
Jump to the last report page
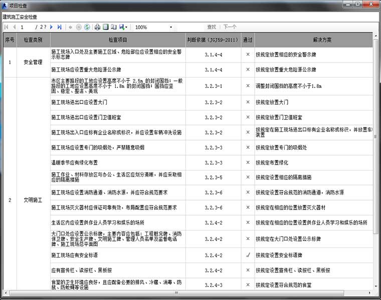59,27
